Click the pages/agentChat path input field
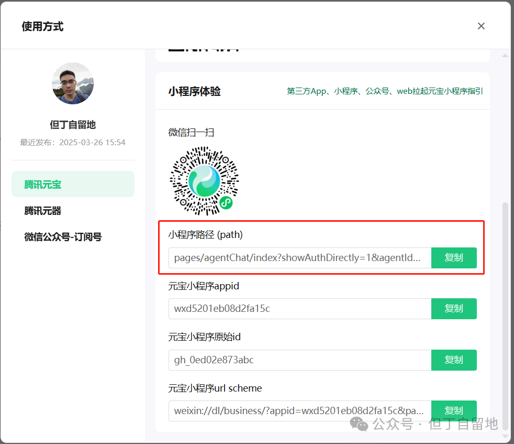This screenshot has height=444, width=514. pyautogui.click(x=300, y=258)
